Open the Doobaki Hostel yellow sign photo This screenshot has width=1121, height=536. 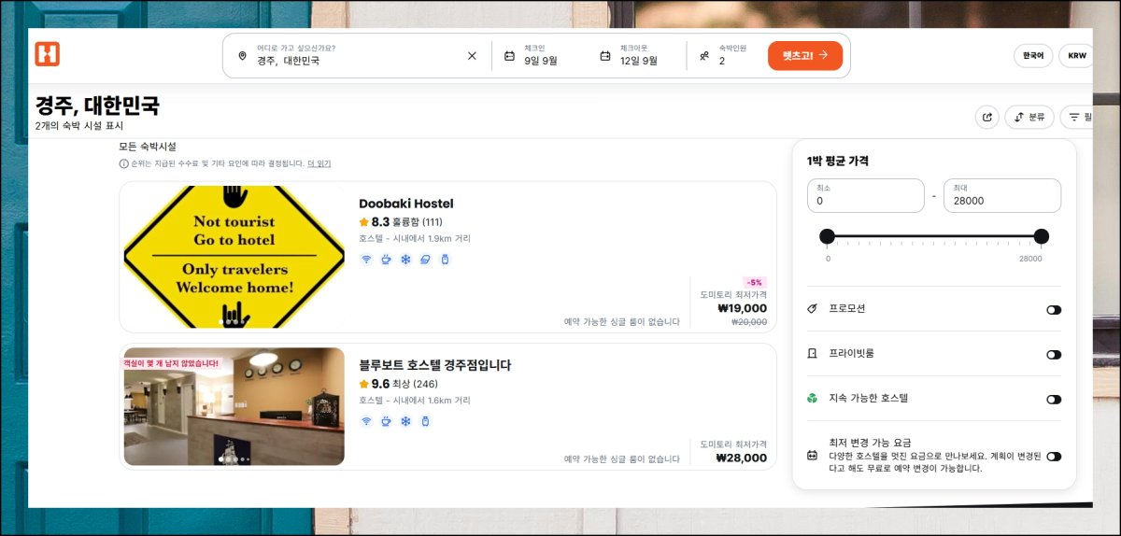coord(234,257)
